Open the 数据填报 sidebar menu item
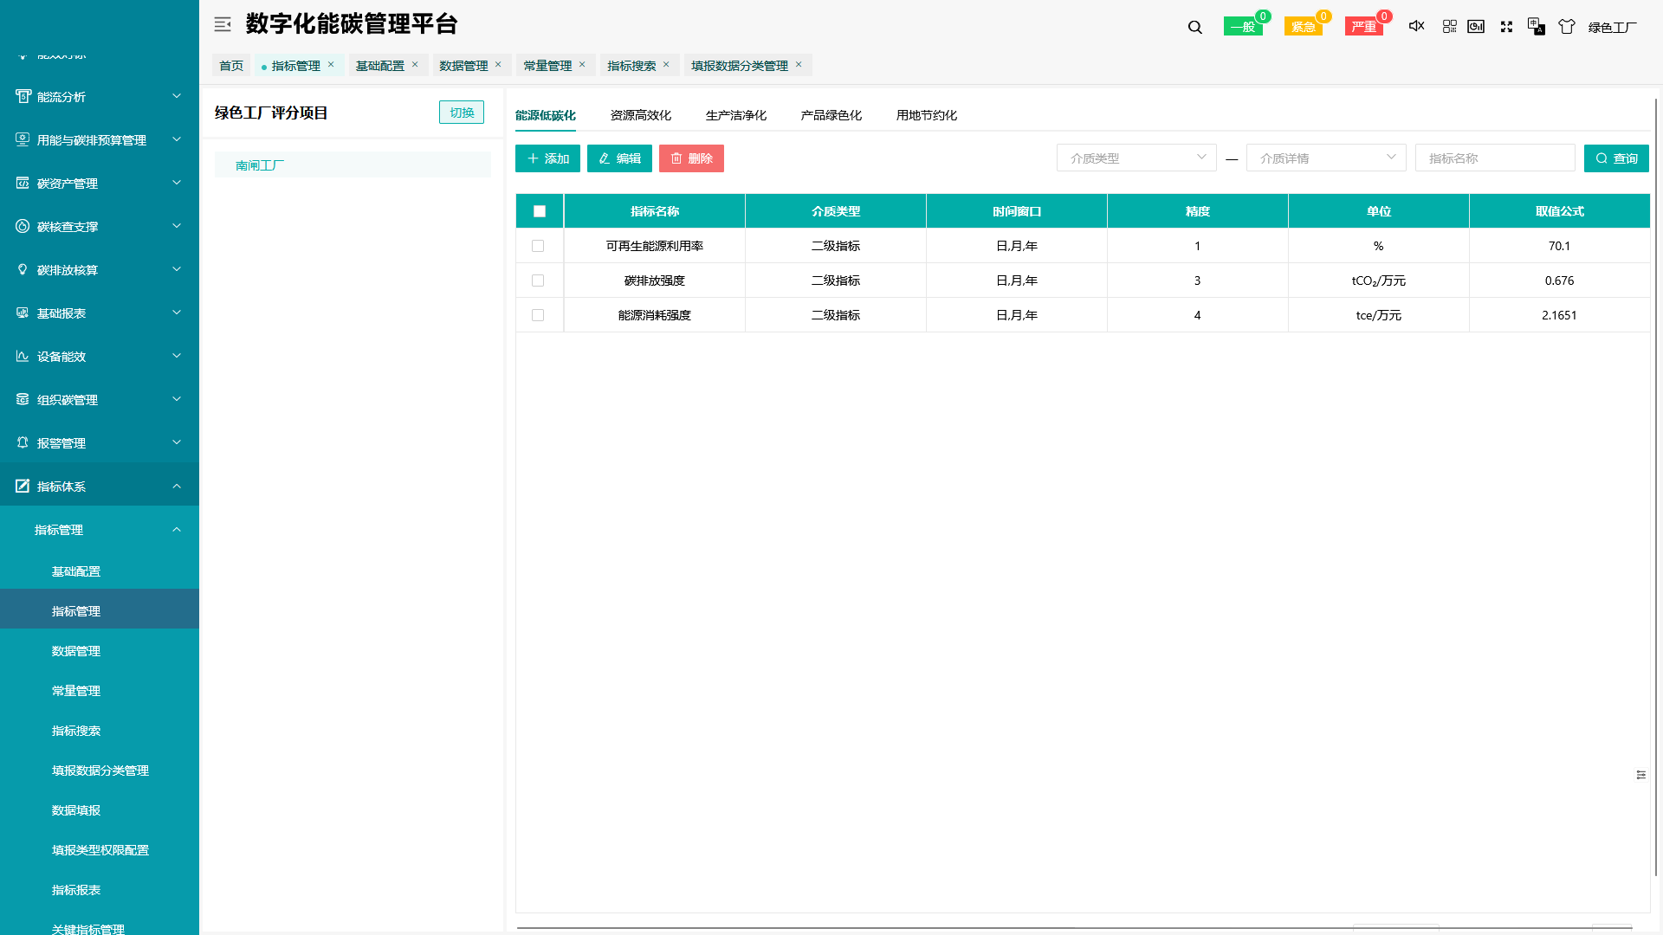This screenshot has width=1663, height=935. (x=75, y=810)
